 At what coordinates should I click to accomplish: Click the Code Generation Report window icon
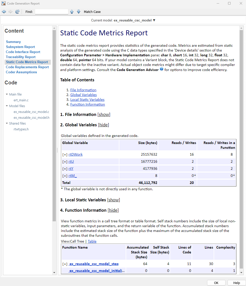(4, 4)
